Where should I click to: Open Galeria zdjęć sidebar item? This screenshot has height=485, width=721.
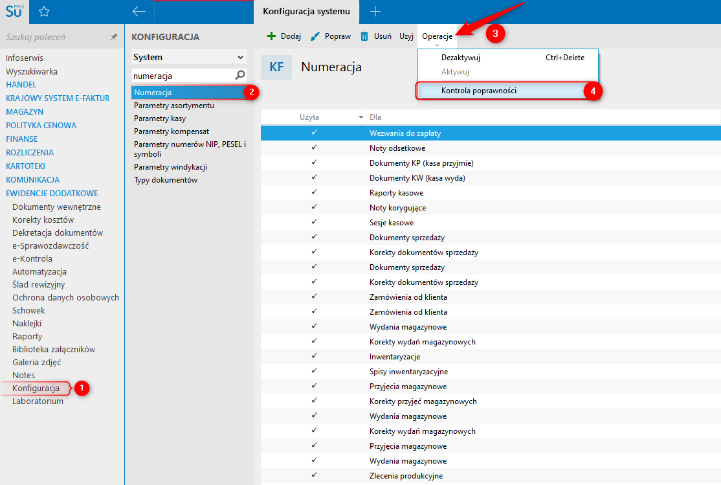(37, 362)
